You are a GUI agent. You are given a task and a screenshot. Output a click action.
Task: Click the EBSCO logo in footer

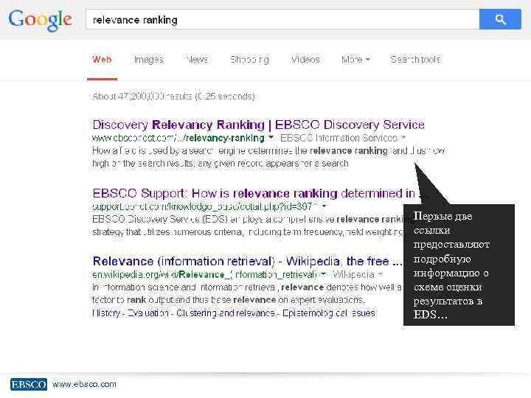click(29, 385)
